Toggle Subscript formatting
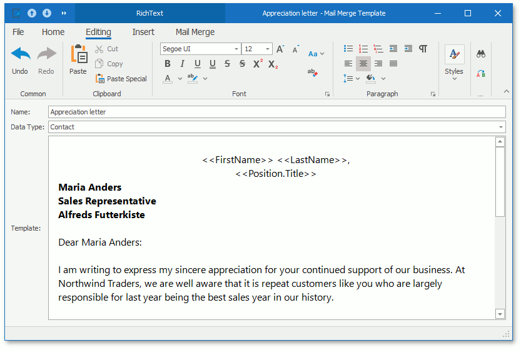Viewport: 521px width, 350px height. (x=273, y=64)
